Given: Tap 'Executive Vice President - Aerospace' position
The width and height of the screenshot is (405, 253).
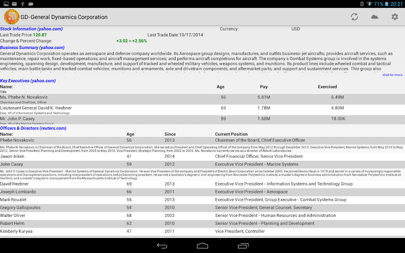Looking at the screenshot, I should 251,192.
